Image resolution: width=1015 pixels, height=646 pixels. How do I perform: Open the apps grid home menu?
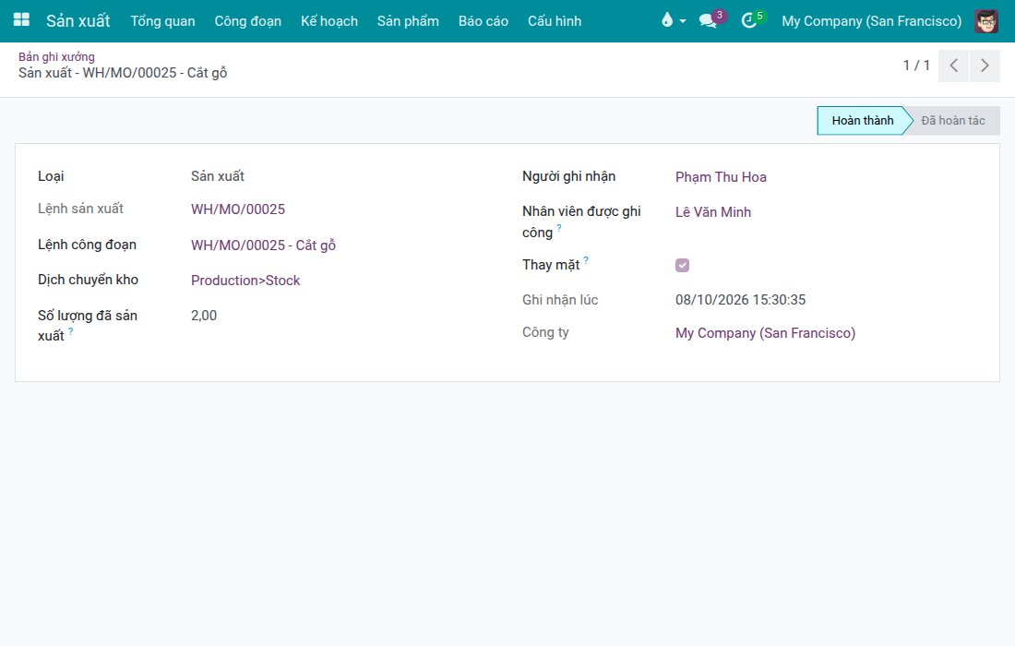(21, 20)
